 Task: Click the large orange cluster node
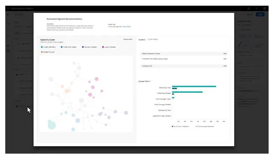68,91
